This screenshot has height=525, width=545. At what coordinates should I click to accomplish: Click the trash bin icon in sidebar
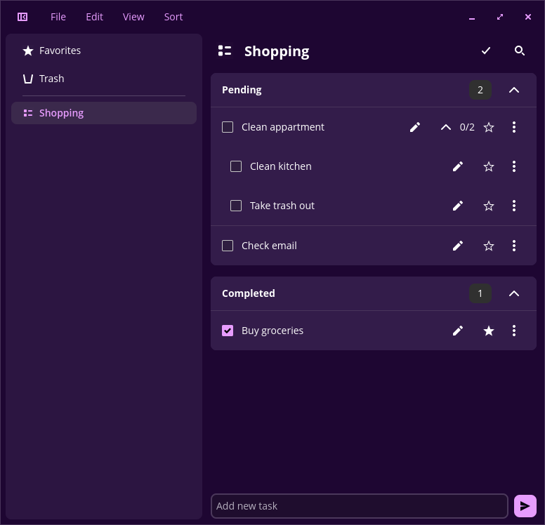point(28,79)
